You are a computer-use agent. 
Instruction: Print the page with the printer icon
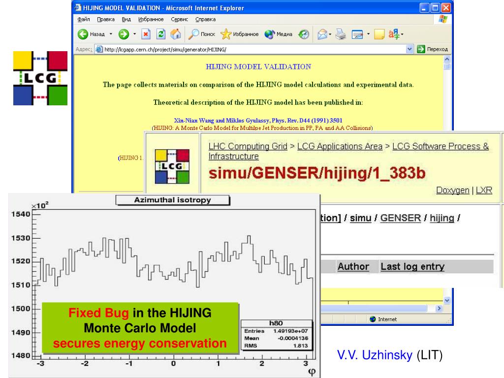point(341,34)
